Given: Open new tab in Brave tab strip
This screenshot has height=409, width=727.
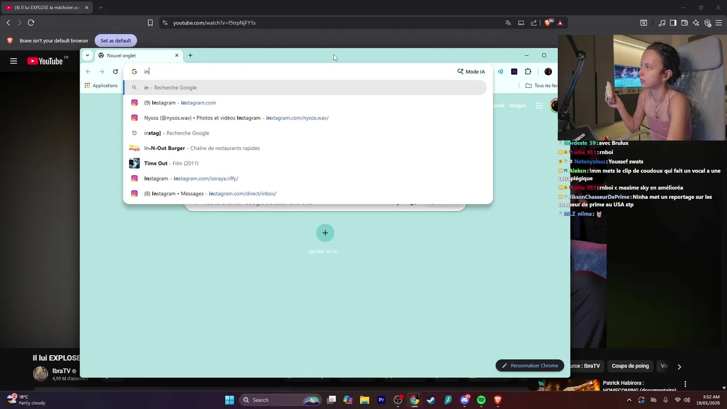Looking at the screenshot, I should click(x=101, y=7).
